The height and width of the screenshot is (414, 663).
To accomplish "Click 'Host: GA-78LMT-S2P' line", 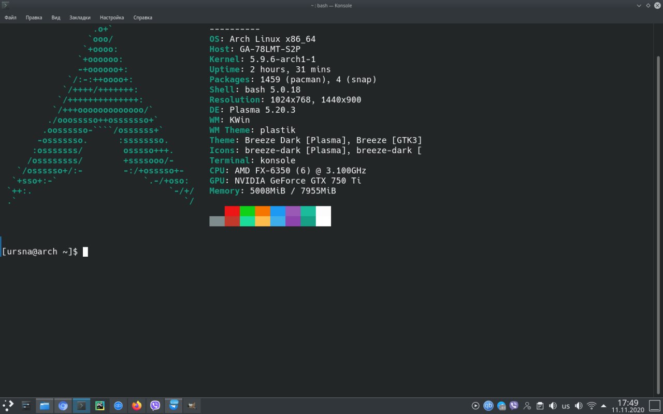I will coord(255,49).
